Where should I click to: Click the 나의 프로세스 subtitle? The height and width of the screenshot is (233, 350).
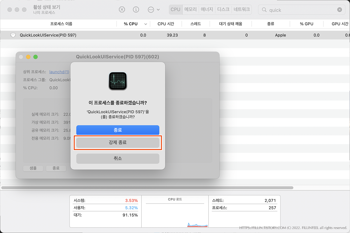44,13
